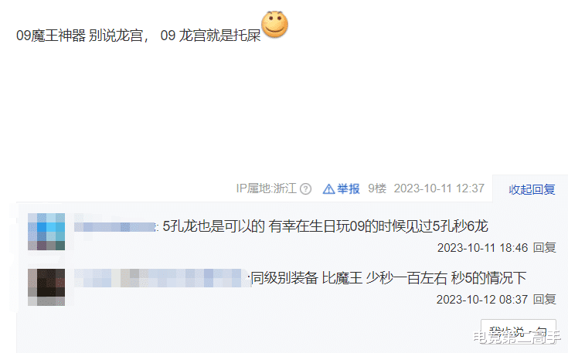Click the reply timestamp 2023-10-11 18:46
Screen dimensions: 568x353
(x=482, y=248)
